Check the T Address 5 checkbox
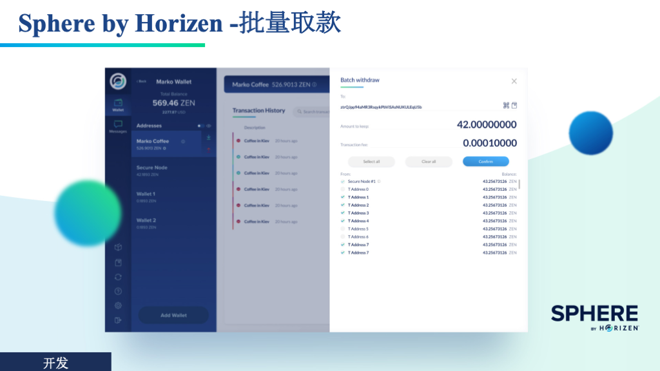 pyautogui.click(x=343, y=229)
